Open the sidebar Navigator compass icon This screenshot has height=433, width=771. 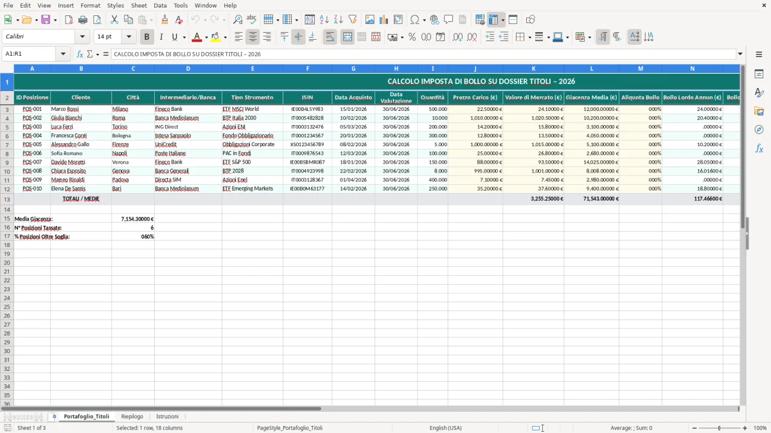[759, 130]
